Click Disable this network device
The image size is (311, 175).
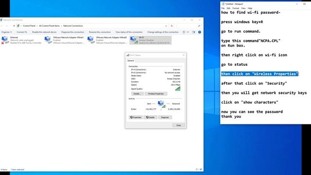point(44,32)
